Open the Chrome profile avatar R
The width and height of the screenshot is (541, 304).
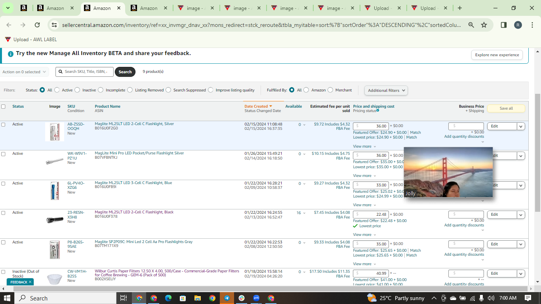[518, 25]
